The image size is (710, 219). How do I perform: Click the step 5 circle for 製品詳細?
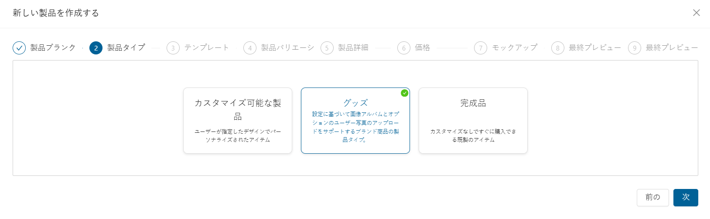tap(327, 48)
